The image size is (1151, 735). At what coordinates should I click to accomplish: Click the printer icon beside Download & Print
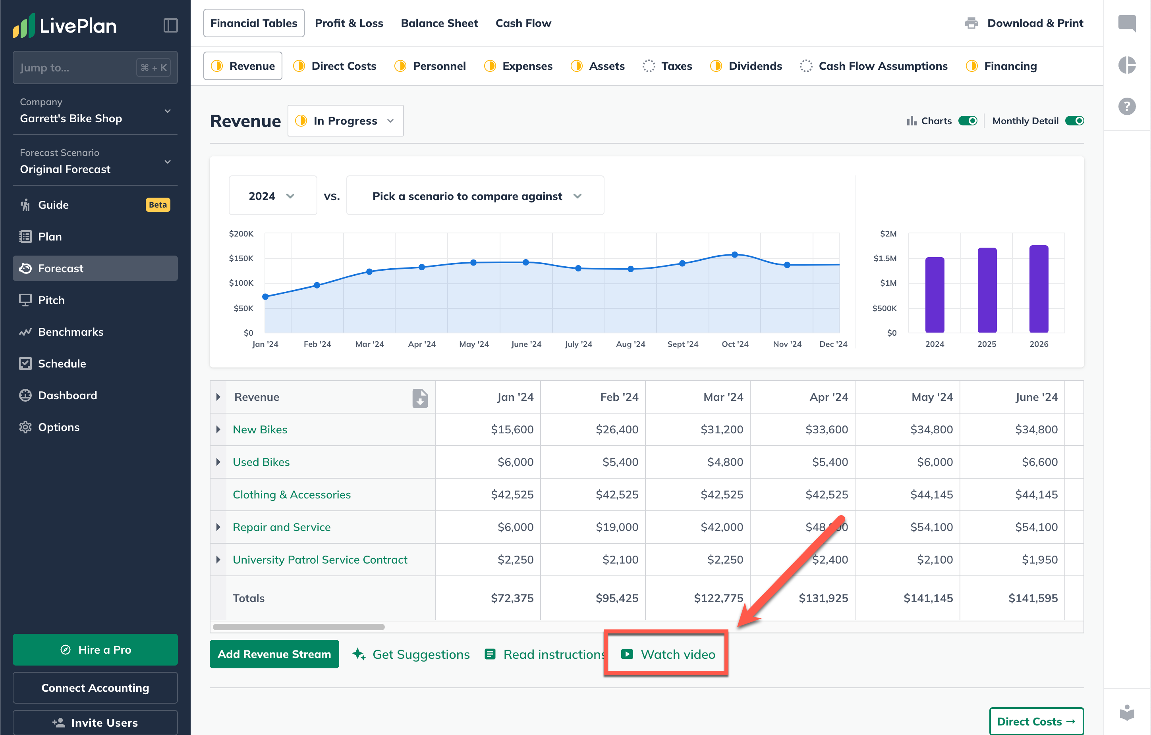[x=971, y=23]
